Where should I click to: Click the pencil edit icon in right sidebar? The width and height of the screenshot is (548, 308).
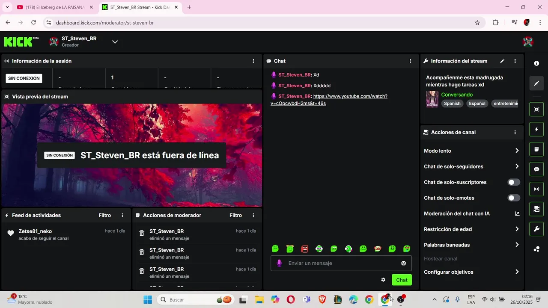tap(536, 83)
